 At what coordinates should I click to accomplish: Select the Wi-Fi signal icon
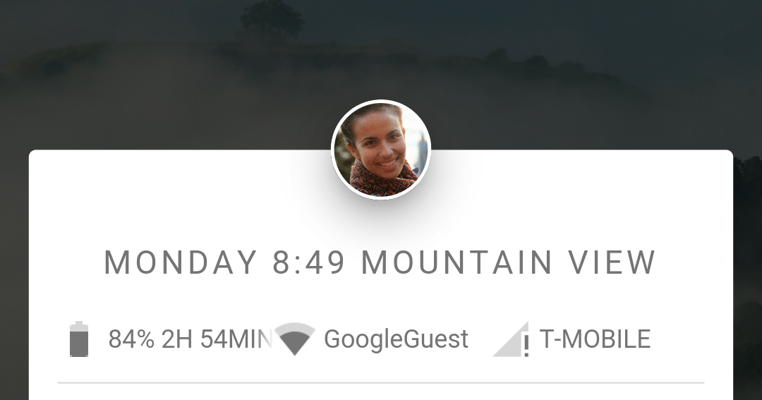point(294,339)
